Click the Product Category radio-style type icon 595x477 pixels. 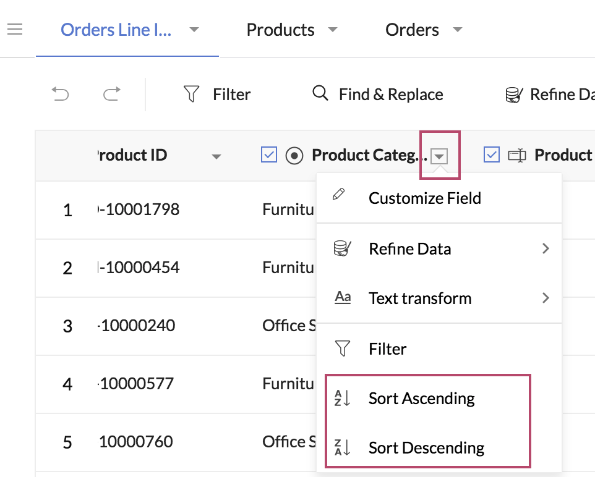pyautogui.click(x=294, y=156)
